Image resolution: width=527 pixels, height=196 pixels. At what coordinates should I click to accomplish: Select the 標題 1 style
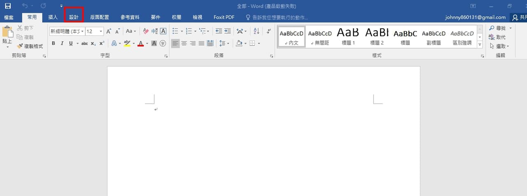[x=348, y=36]
